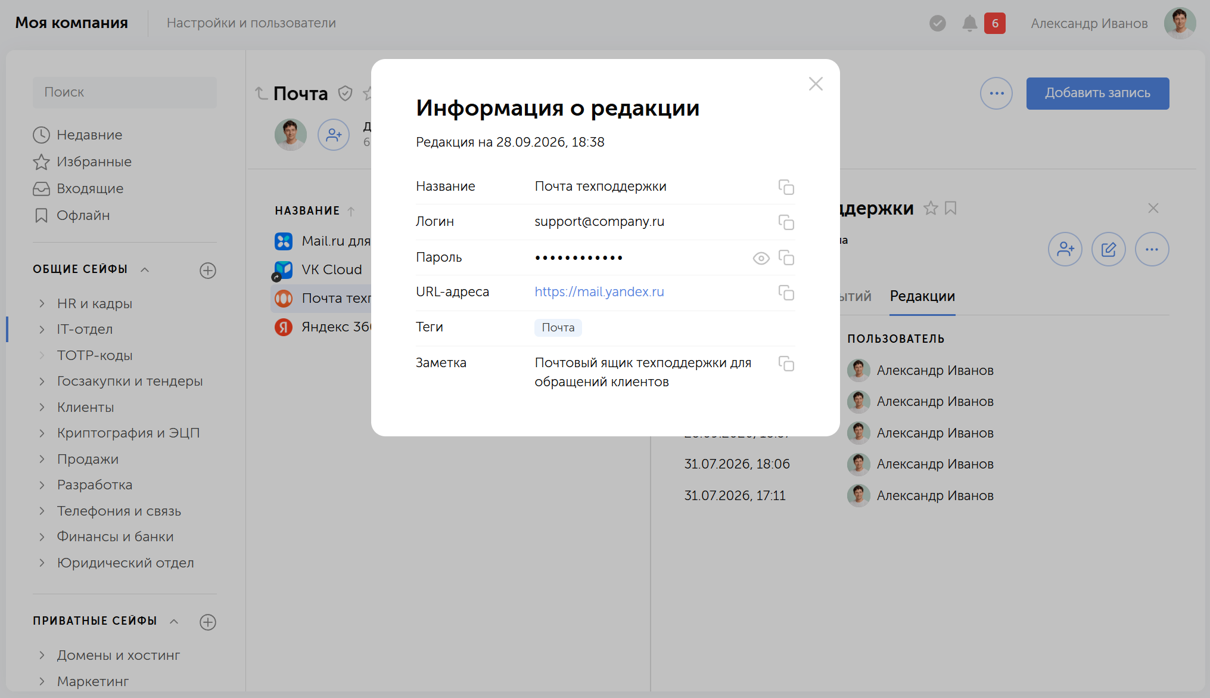
Task: Copy the Название field value
Action: 786,187
